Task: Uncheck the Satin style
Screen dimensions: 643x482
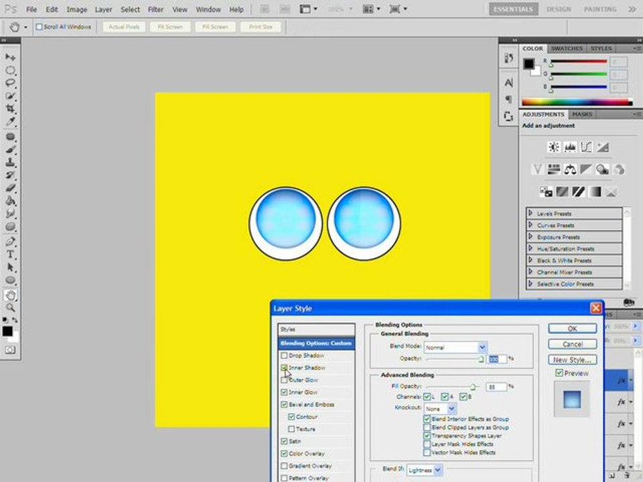Action: pyautogui.click(x=284, y=441)
